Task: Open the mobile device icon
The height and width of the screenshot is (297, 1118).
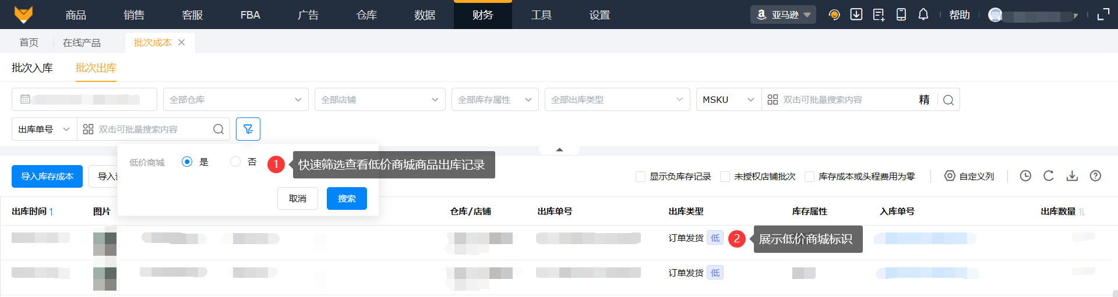Action: (x=901, y=15)
